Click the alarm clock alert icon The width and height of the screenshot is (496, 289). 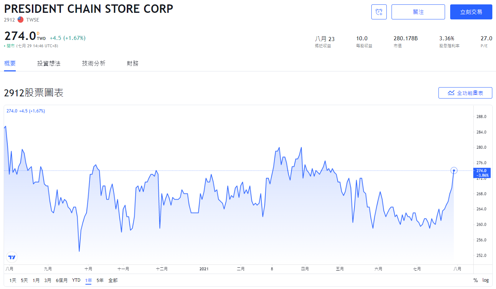click(x=379, y=12)
